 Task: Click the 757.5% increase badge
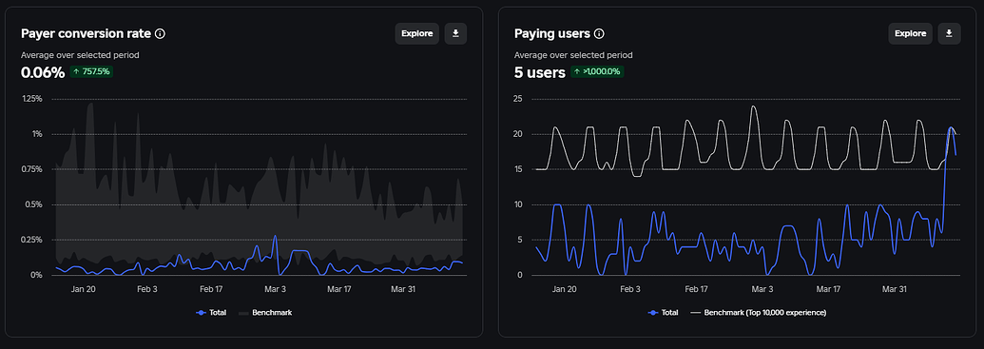coord(91,71)
